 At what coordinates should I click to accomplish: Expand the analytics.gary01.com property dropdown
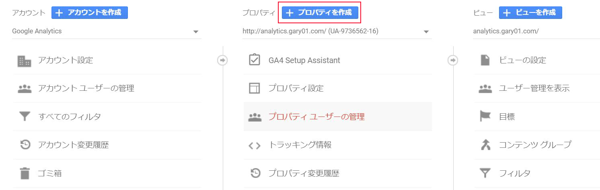337,31
